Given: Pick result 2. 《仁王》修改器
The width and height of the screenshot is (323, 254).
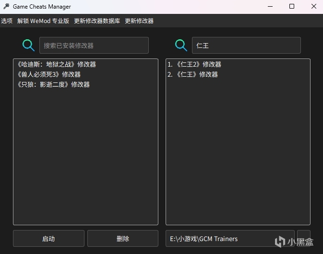Looking at the screenshot, I should 238,74.
